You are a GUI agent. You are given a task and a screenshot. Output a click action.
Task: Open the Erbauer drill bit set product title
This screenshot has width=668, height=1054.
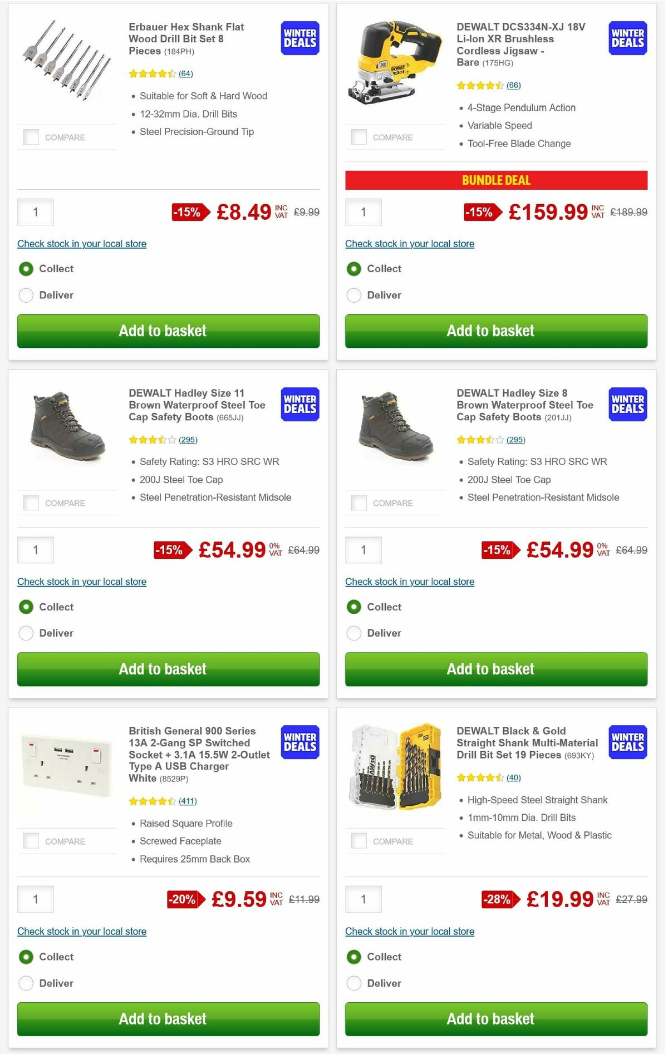(x=186, y=39)
